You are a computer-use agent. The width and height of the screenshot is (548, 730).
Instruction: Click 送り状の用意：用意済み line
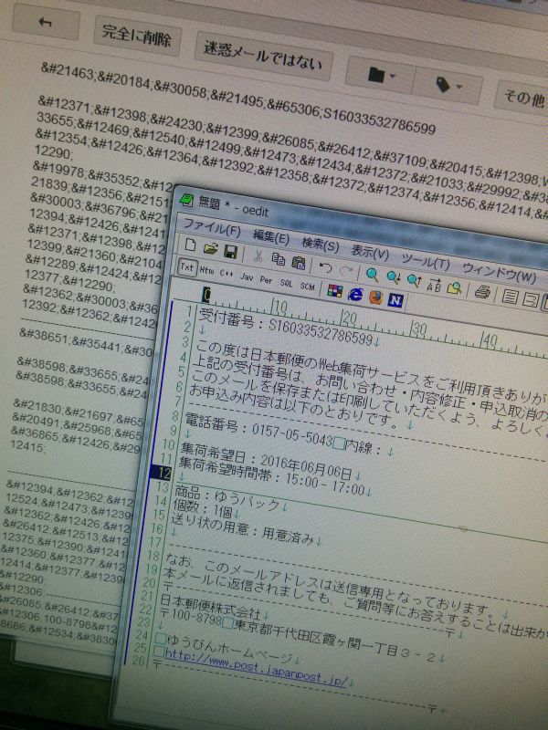241,529
